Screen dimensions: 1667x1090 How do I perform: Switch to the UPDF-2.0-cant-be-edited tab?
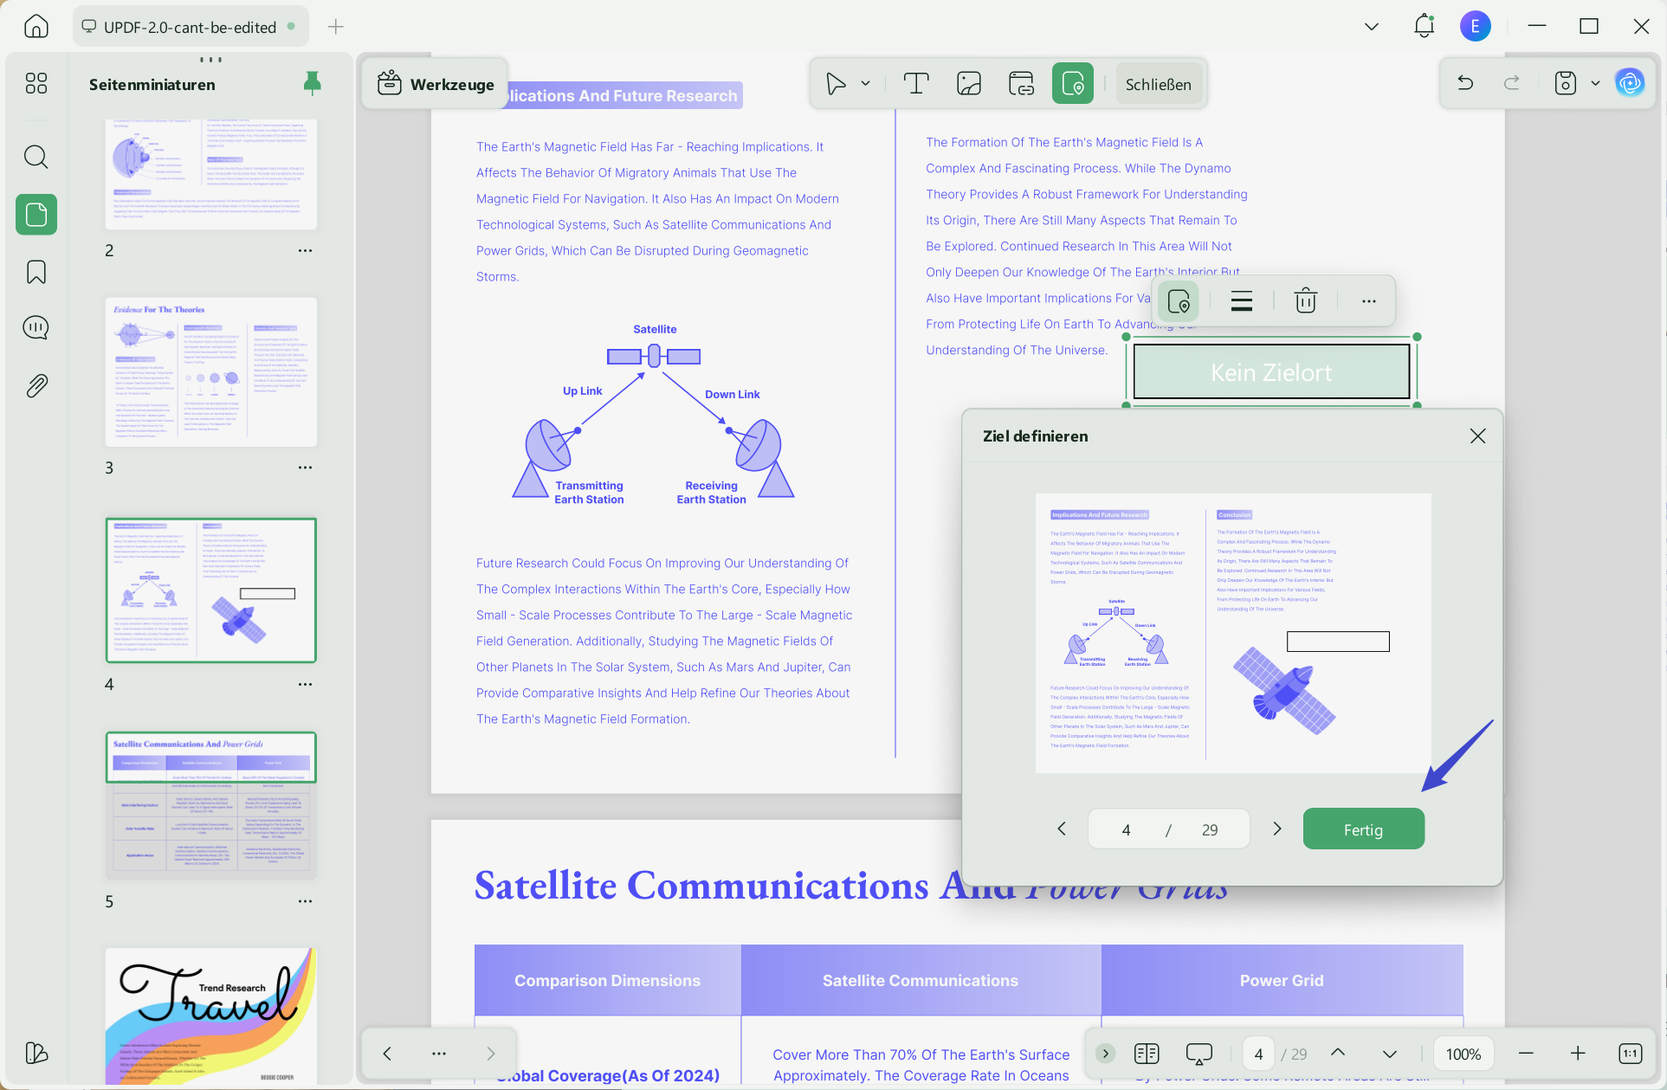tap(189, 27)
